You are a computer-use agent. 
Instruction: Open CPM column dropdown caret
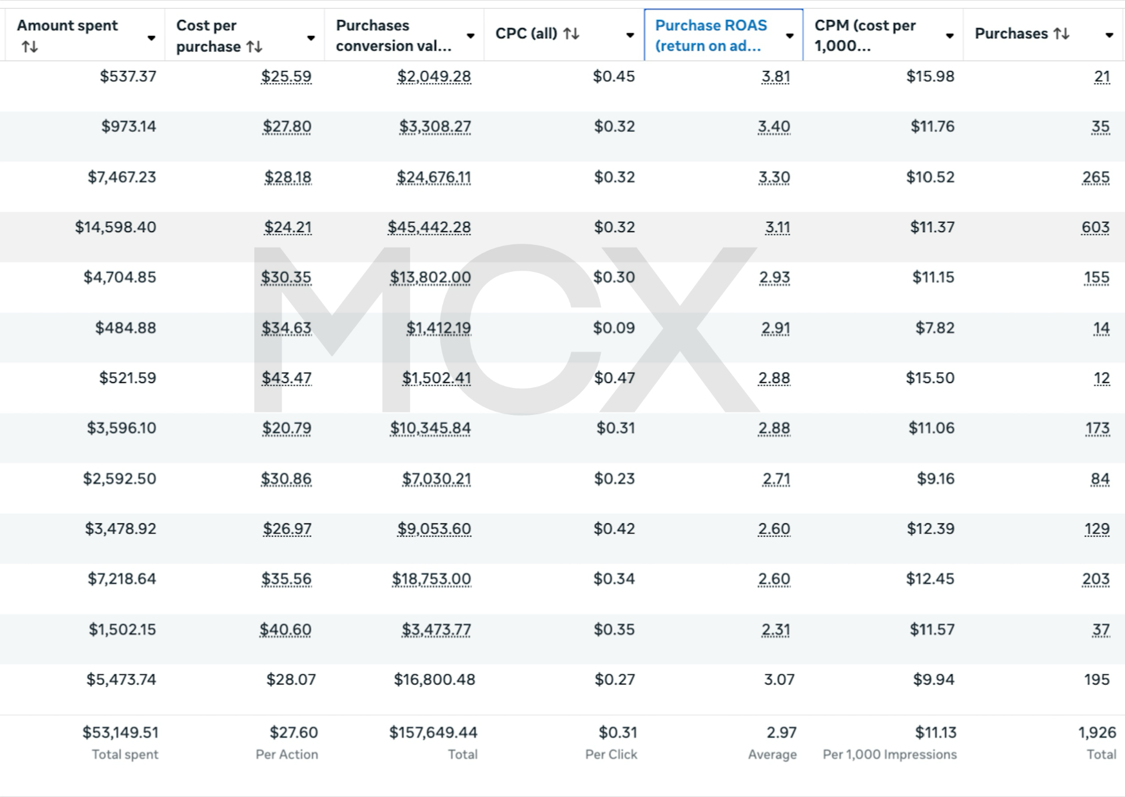(950, 36)
